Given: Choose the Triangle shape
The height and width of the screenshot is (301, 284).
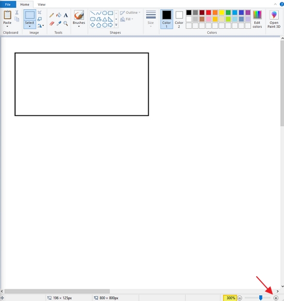Looking at the screenshot, I should [x=105, y=19].
